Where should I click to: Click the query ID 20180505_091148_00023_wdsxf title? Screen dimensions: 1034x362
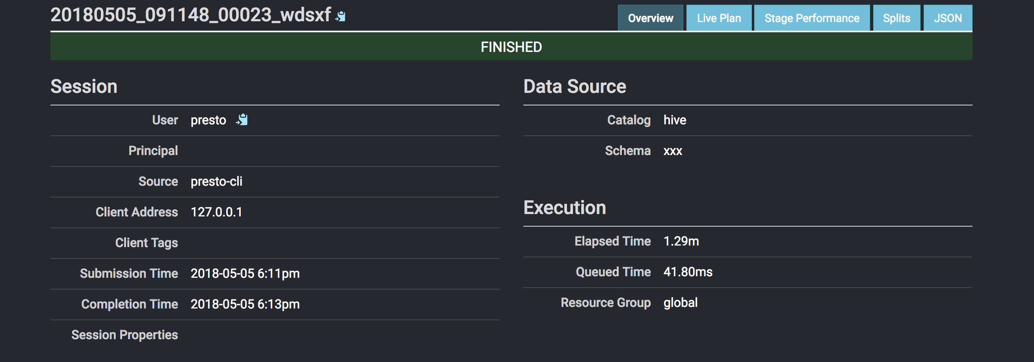coord(191,15)
